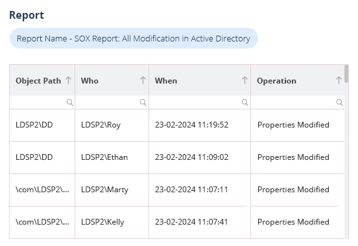This screenshot has width=358, height=246.
Task: Click LDSP2\DD in Roy's row
Action: tap(34, 125)
